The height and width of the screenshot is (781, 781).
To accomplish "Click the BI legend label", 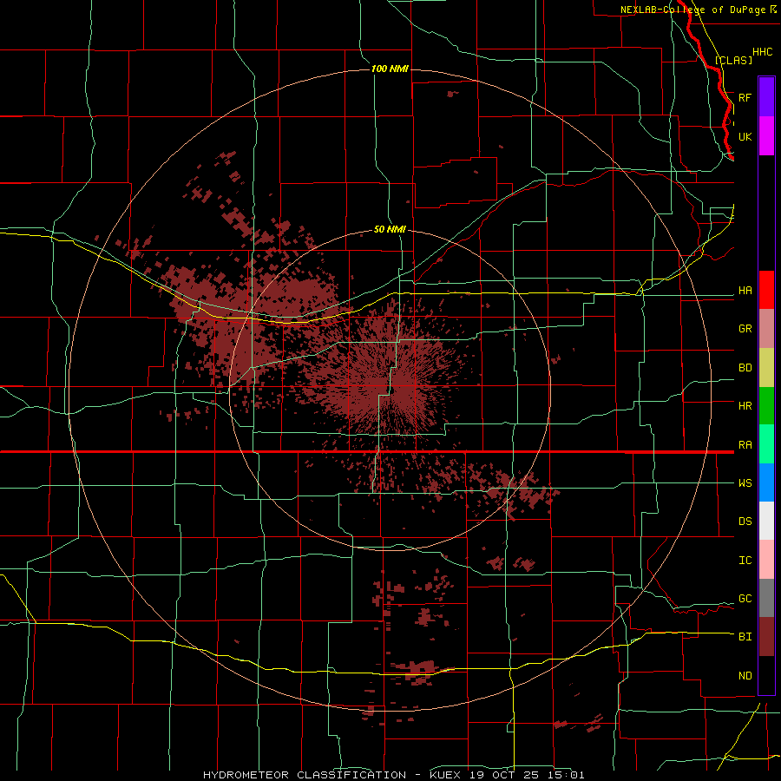I will coord(745,637).
